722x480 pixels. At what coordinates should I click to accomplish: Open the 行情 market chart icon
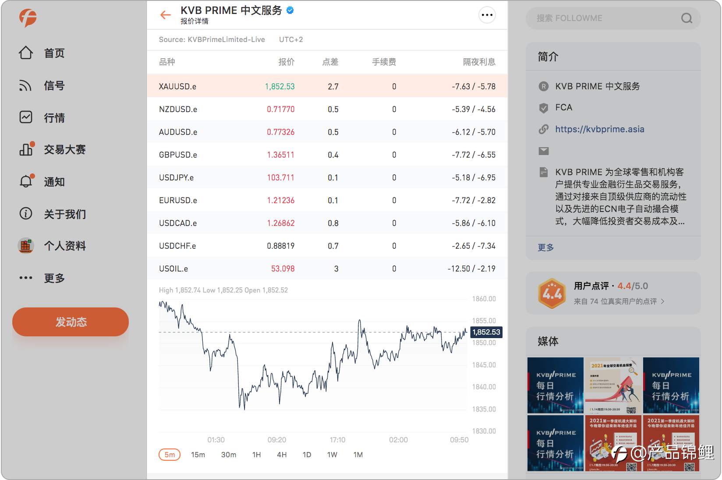tap(26, 117)
